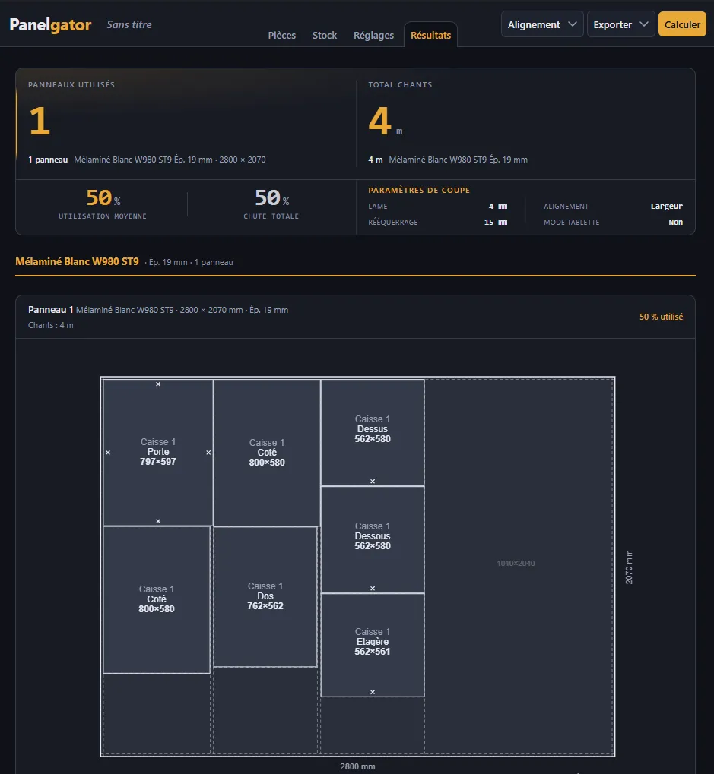Switch to the Pièces tab

click(x=281, y=35)
